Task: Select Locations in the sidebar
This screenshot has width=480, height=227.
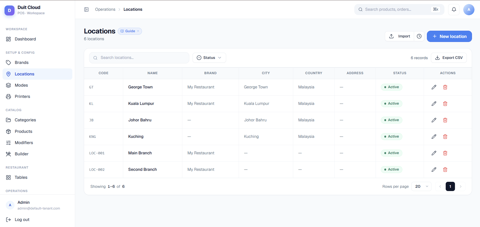Action: pyautogui.click(x=37, y=74)
